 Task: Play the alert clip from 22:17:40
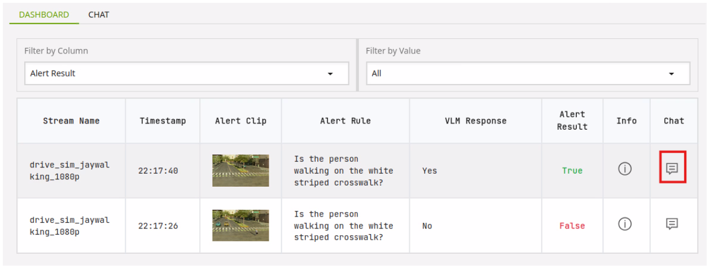(240, 170)
